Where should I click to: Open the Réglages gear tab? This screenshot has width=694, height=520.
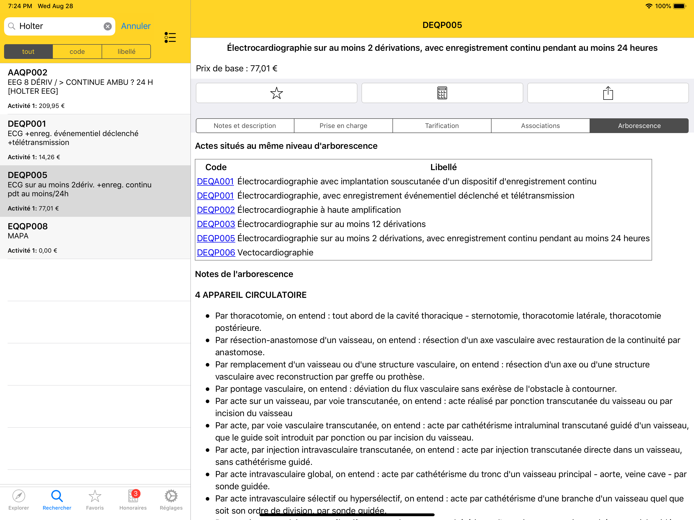[x=171, y=500]
